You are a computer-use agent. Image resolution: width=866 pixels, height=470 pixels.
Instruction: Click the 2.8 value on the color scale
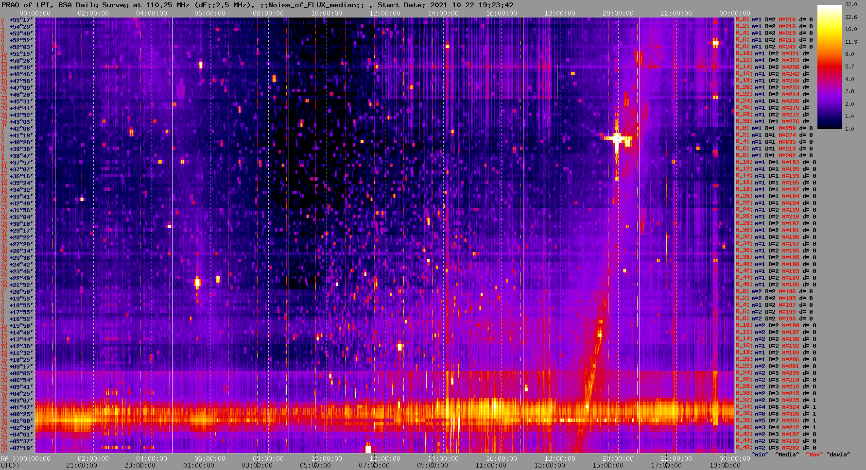[x=849, y=92]
